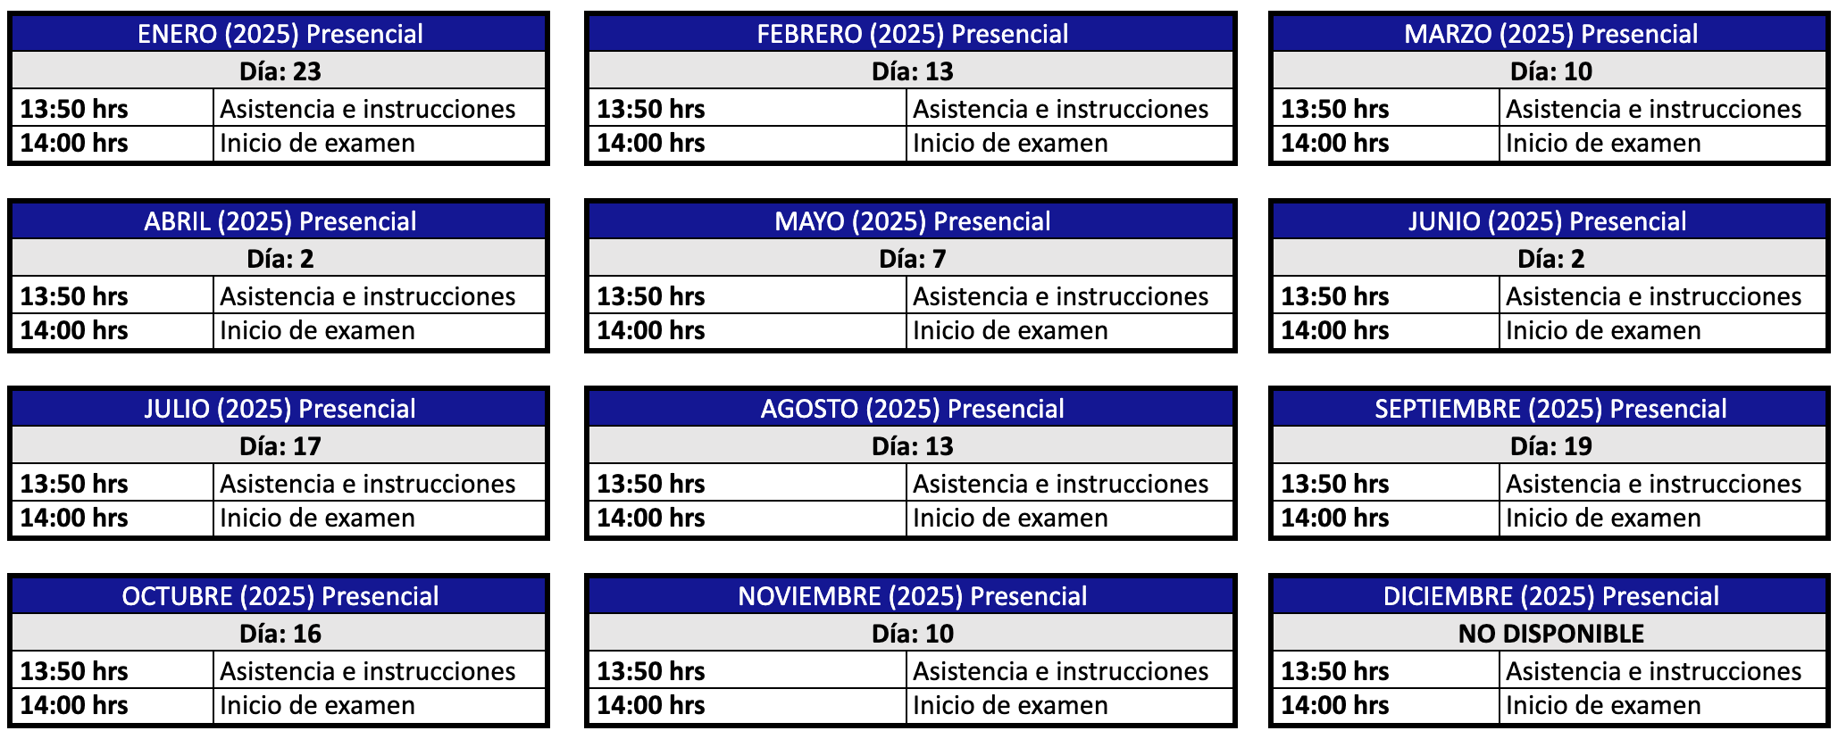Click the ENERO (2025) Presencial header

tap(280, 34)
